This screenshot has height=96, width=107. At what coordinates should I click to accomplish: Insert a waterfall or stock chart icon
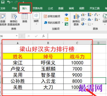[96, 15]
